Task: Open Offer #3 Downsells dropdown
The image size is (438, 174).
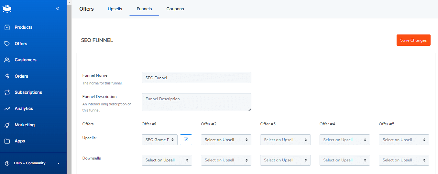Action: click(x=285, y=160)
